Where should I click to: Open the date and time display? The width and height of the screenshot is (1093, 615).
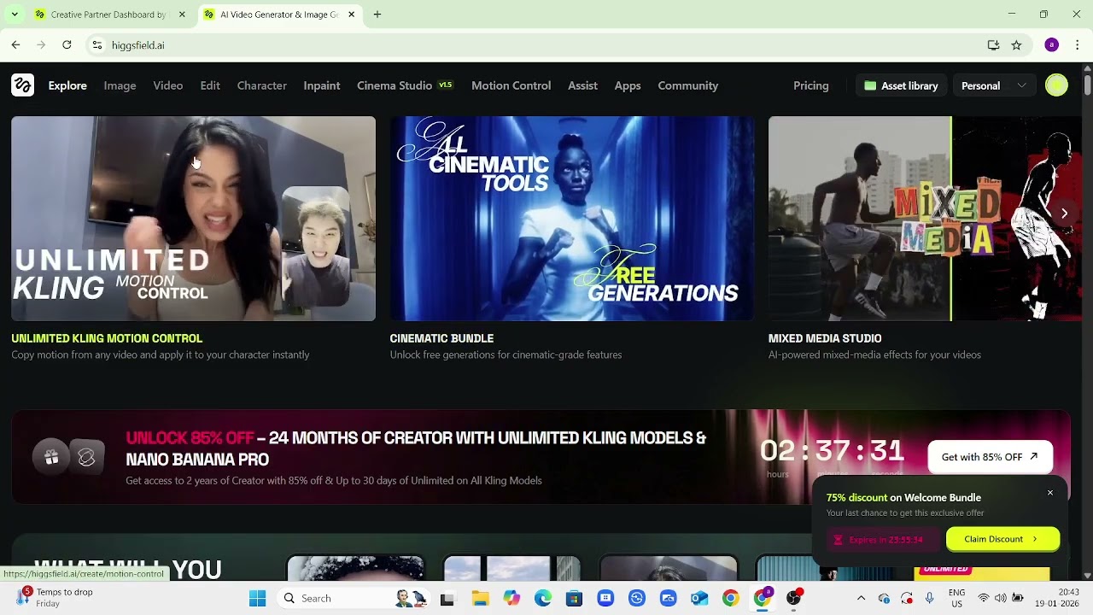(1057, 598)
